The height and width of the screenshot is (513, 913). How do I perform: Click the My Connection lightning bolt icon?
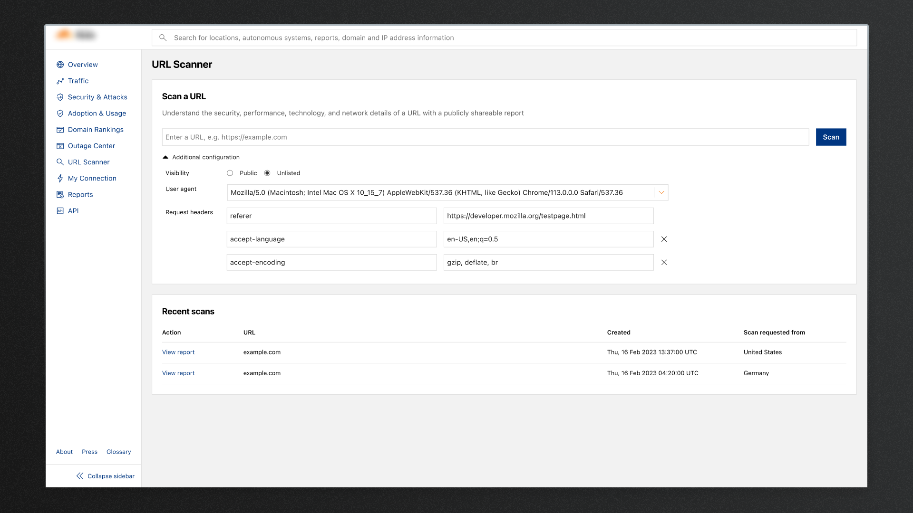[x=60, y=178]
